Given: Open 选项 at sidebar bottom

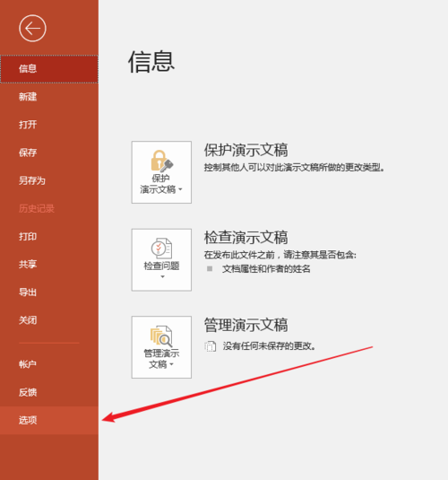Looking at the screenshot, I should pos(49,420).
